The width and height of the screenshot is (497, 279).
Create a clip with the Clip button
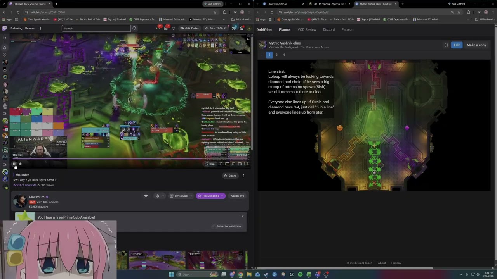tap(210, 164)
